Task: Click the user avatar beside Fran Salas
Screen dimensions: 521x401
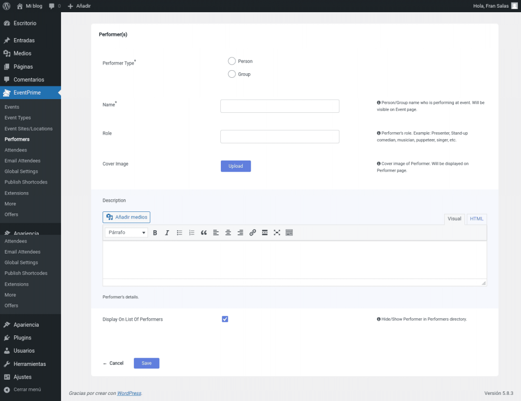Action: click(514, 6)
